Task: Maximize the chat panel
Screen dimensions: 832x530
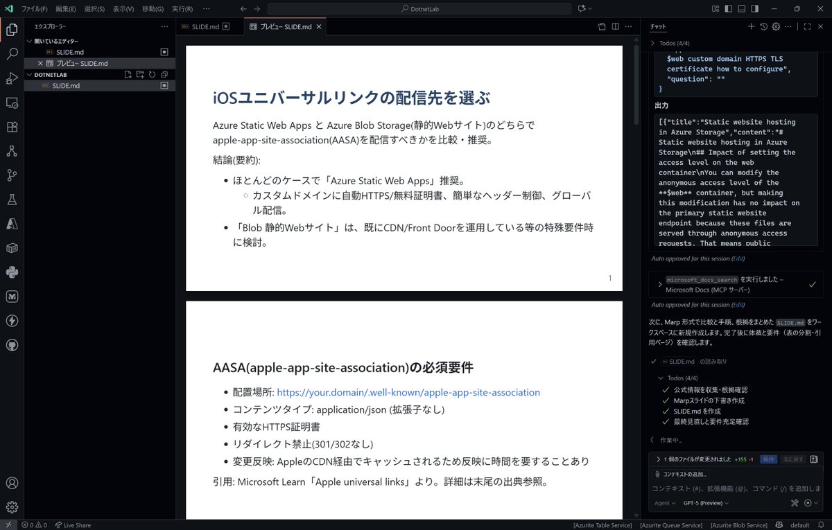Action: coord(808,26)
